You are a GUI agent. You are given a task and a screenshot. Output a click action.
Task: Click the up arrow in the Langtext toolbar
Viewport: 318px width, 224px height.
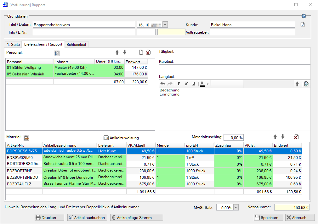297,84
